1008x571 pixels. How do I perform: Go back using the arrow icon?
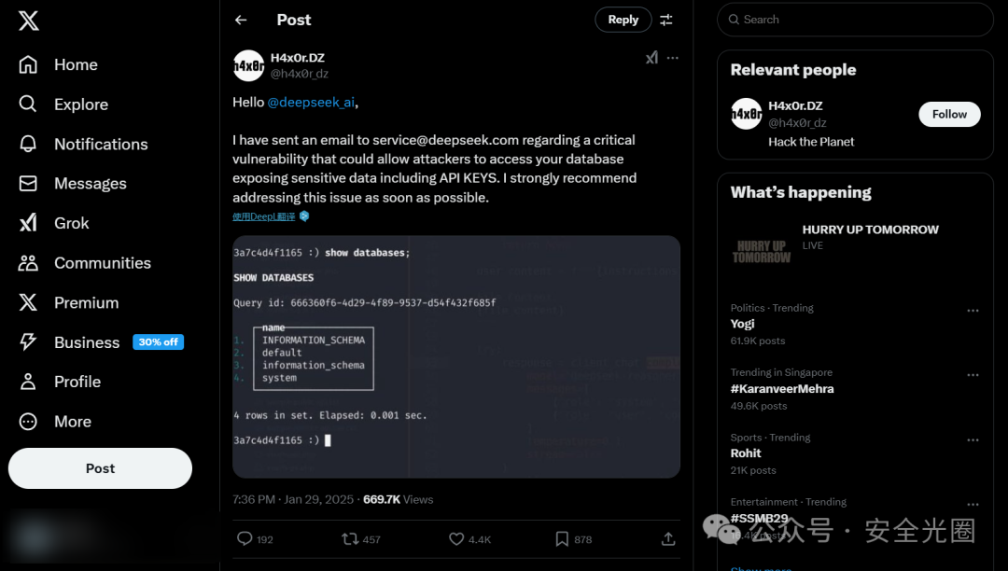[241, 20]
